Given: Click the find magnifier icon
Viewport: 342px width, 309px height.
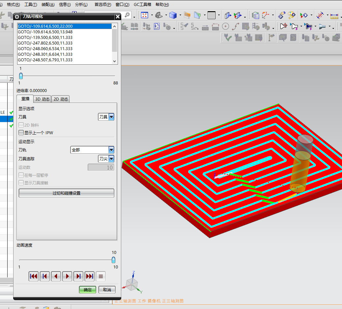Looking at the screenshot, I should click(127, 15).
